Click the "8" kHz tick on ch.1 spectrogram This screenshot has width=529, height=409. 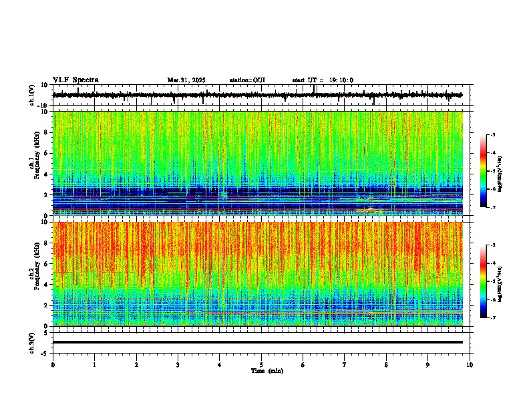coord(46,132)
